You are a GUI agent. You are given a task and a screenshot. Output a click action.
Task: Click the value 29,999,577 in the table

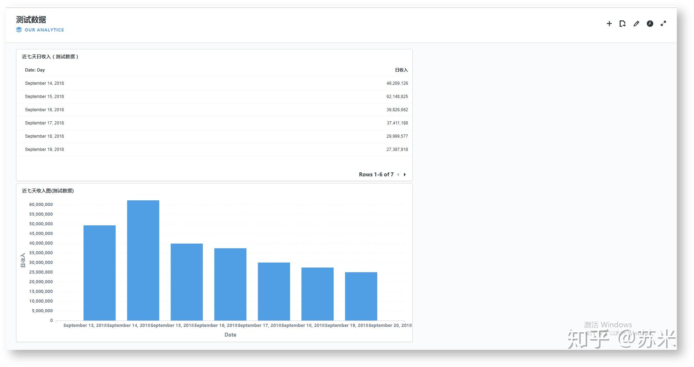(x=397, y=136)
